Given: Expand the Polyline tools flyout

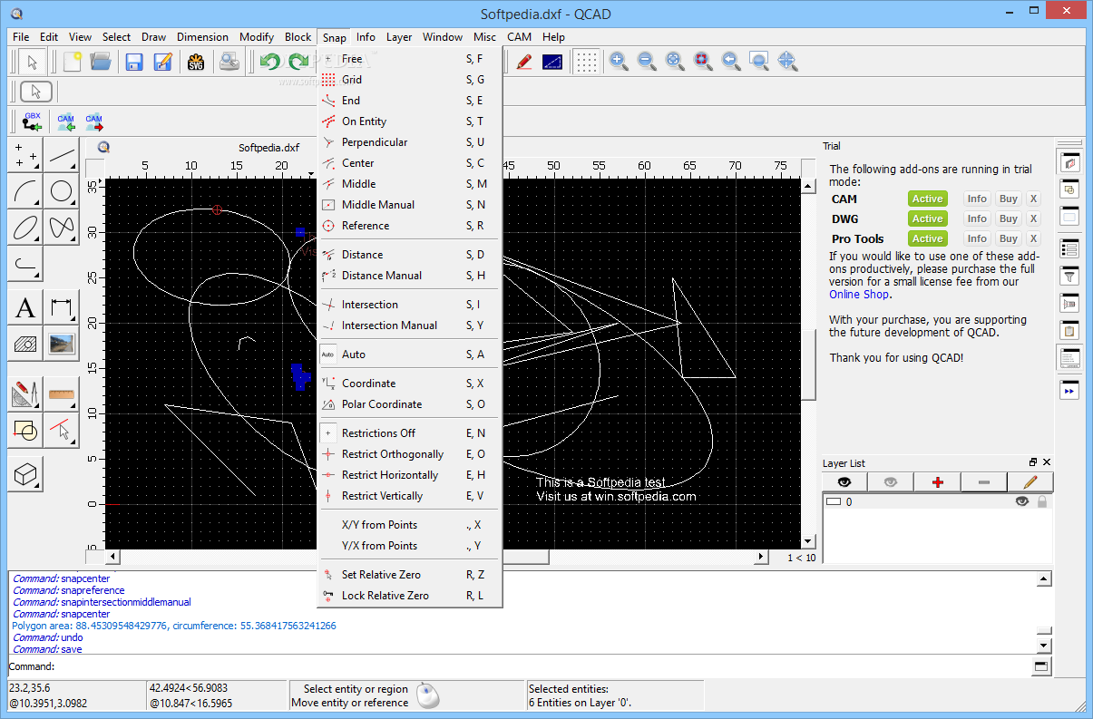Looking at the screenshot, I should [x=25, y=264].
